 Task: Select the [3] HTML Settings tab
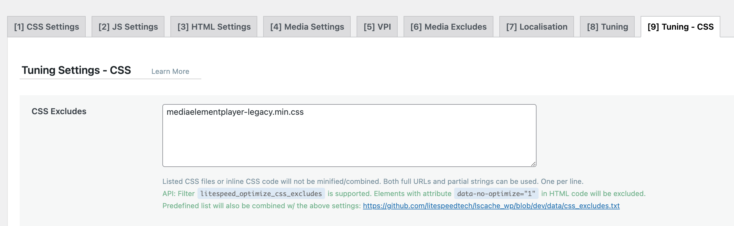click(x=214, y=27)
